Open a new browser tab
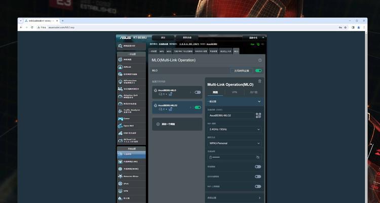 (x=62, y=21)
